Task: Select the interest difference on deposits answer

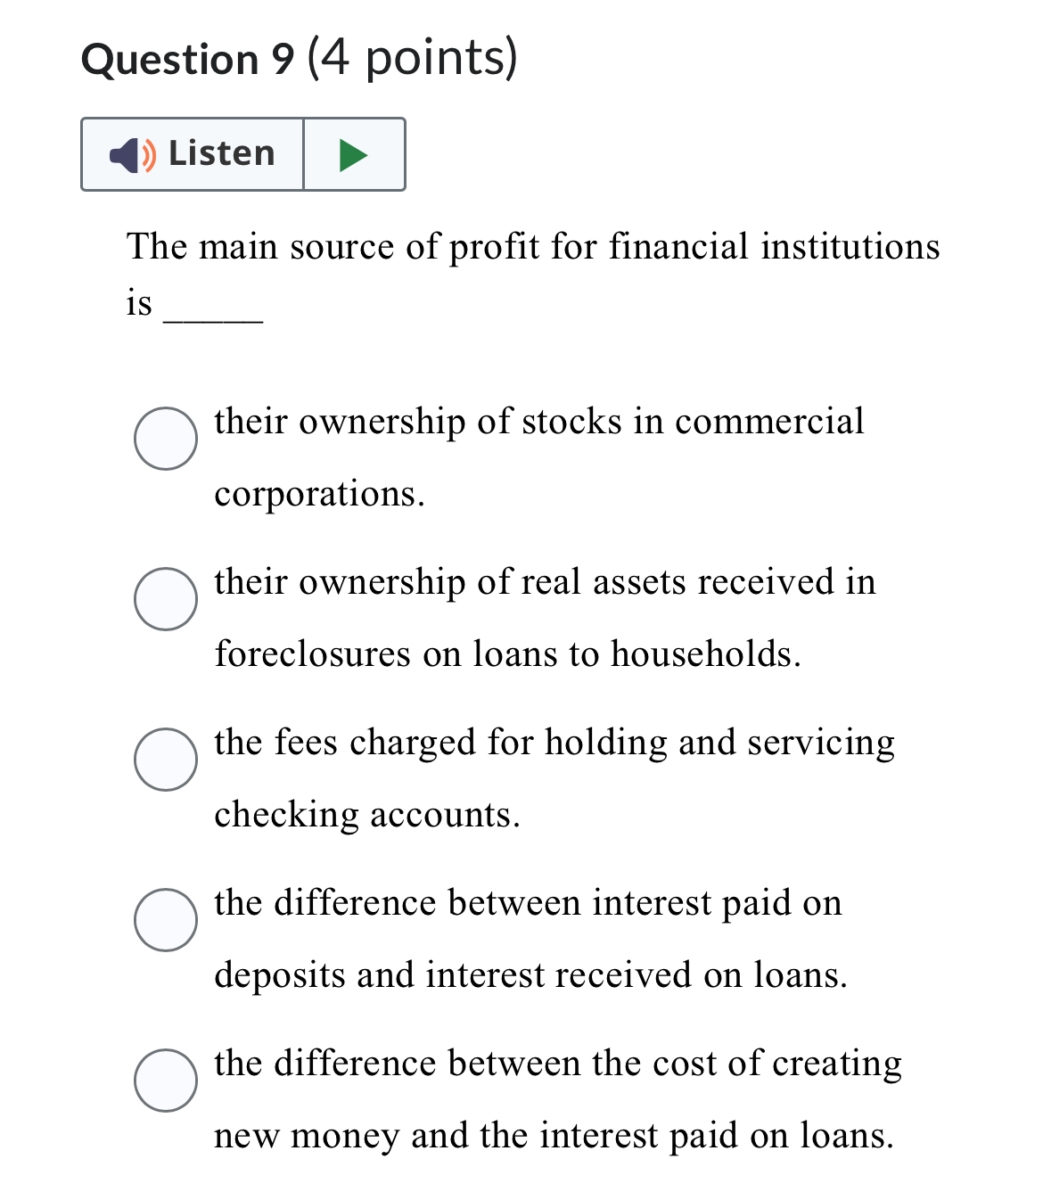Action: coord(165,920)
